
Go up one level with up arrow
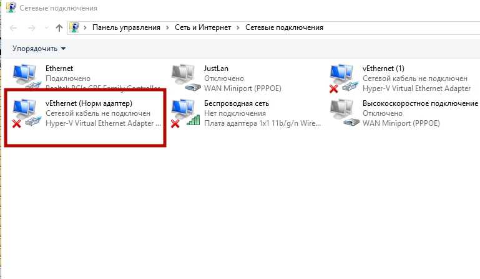59,28
